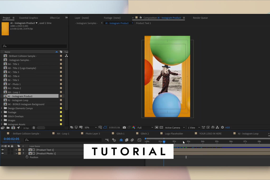Enable motion blur icon in timeline
The image size is (270, 180).
[x=132, y=140]
